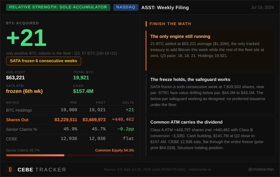Click the CASH value $157.4M
This screenshot has width=280, height=177.
[x=83, y=91]
